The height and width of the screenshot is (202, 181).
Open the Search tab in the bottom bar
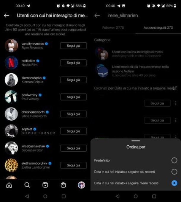tap(27, 185)
